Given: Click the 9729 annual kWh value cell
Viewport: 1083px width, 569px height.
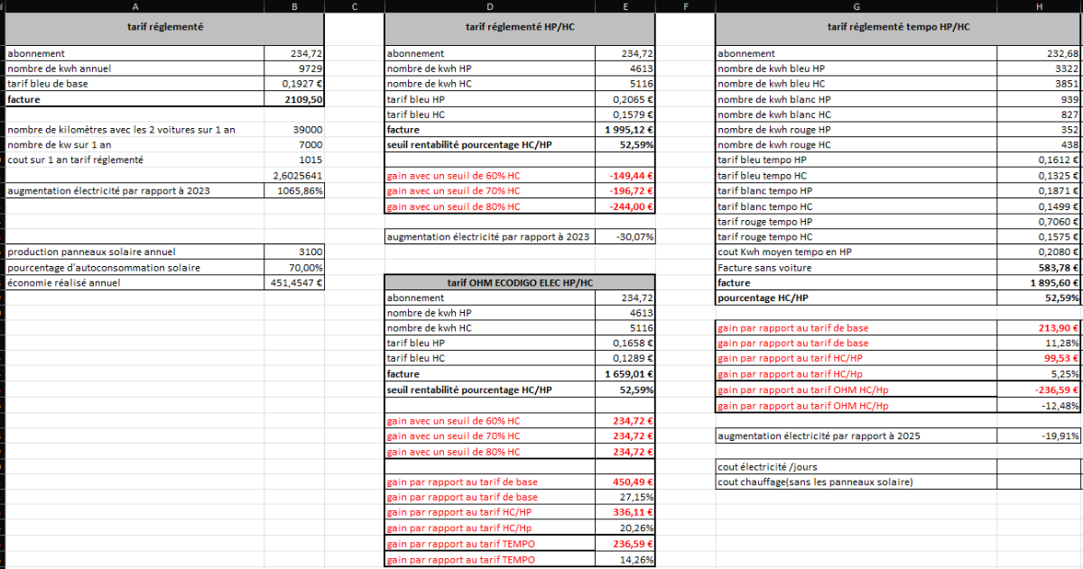Looking at the screenshot, I should (x=295, y=69).
